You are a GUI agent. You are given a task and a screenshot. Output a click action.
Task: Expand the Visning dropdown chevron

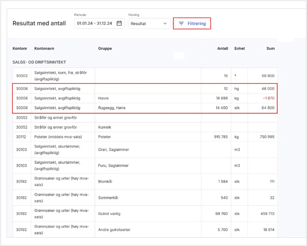165,24
